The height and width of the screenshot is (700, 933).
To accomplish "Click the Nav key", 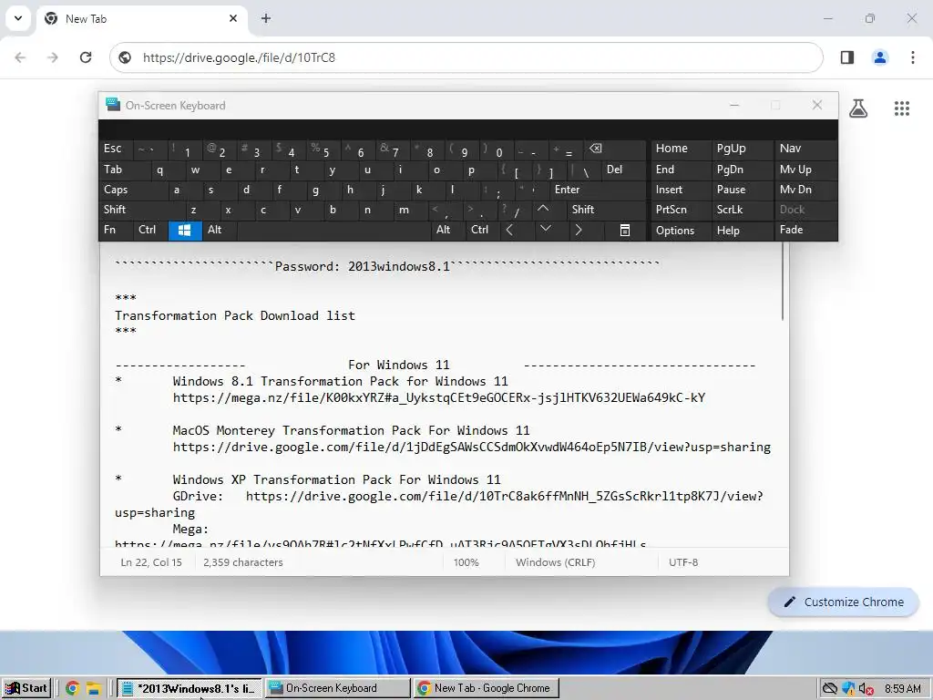I will click(805, 149).
